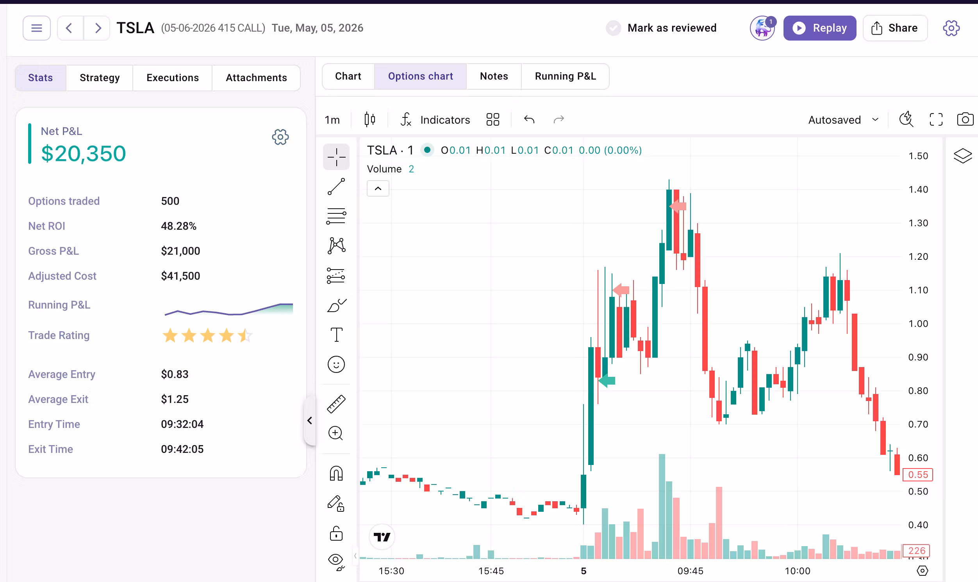Screen dimensions: 978x582
Task: Click the 0.55 current price label
Action: click(918, 475)
